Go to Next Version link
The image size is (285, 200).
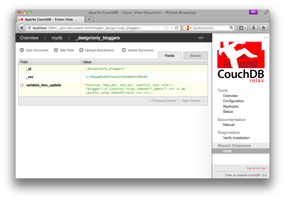[x=193, y=101]
